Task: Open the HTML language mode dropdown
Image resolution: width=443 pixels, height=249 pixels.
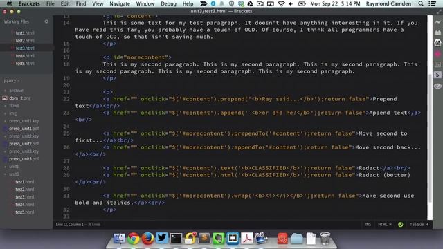Action: pos(385,224)
